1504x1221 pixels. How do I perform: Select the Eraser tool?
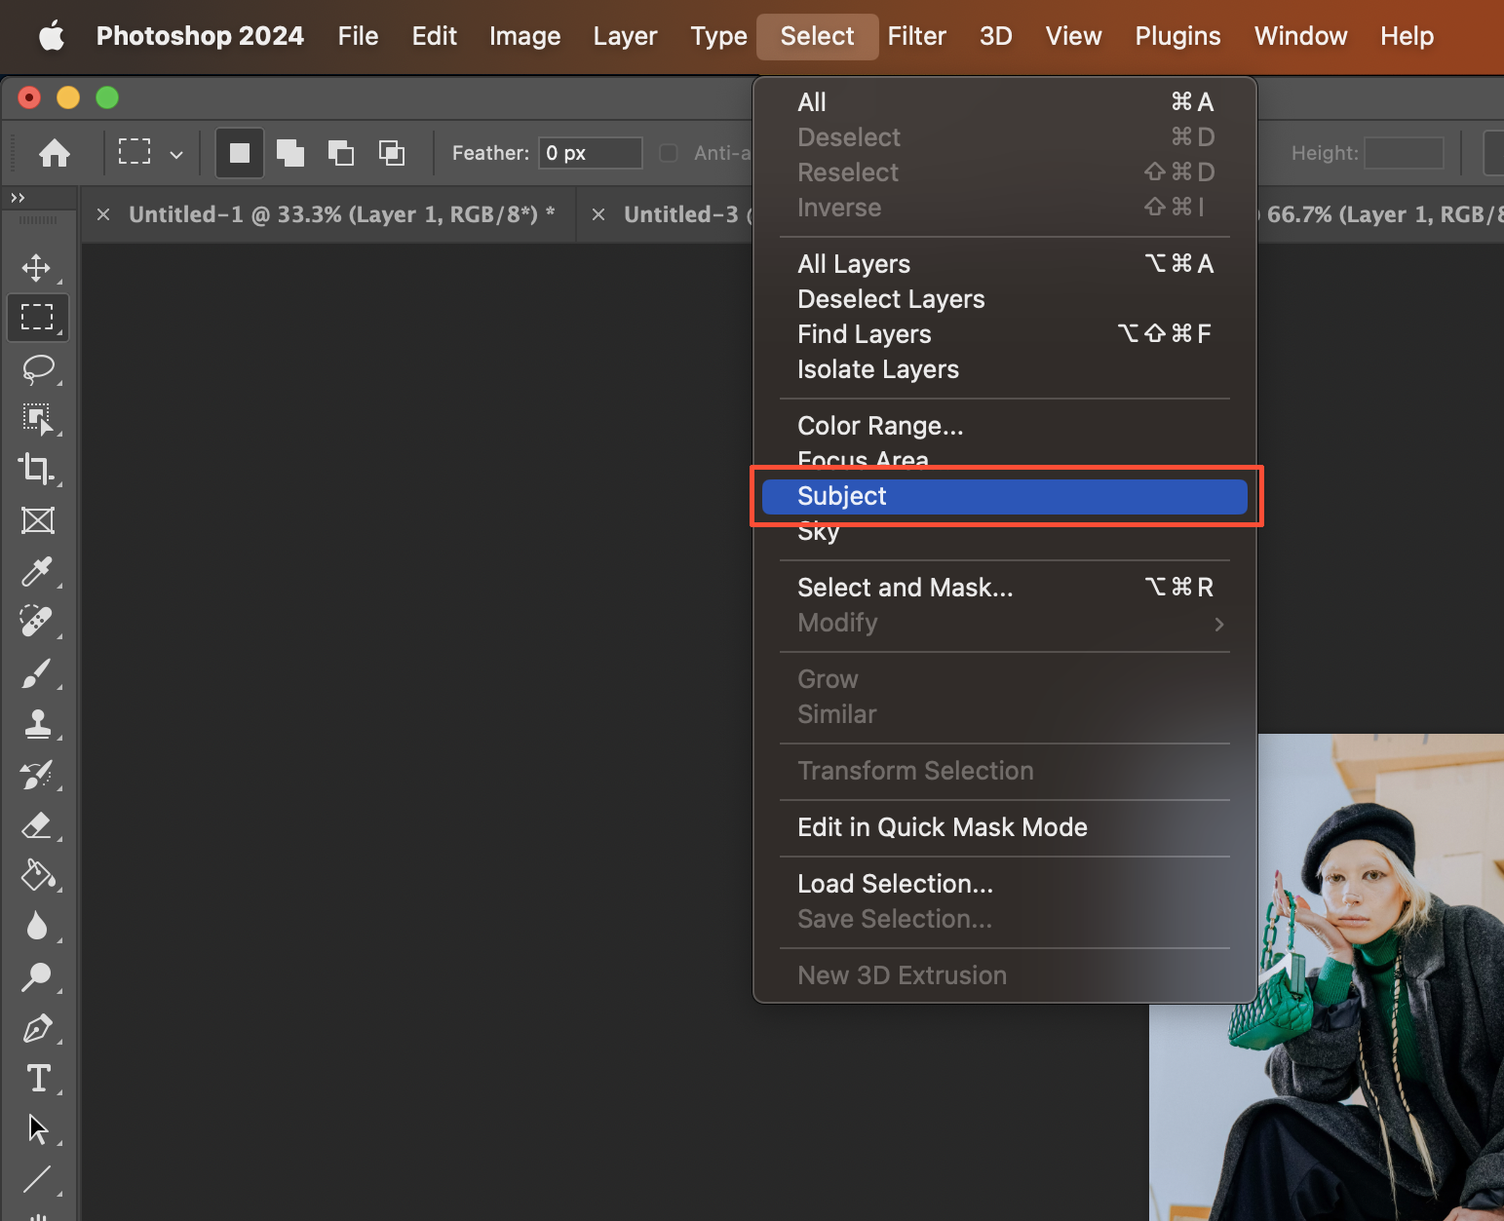[37, 825]
